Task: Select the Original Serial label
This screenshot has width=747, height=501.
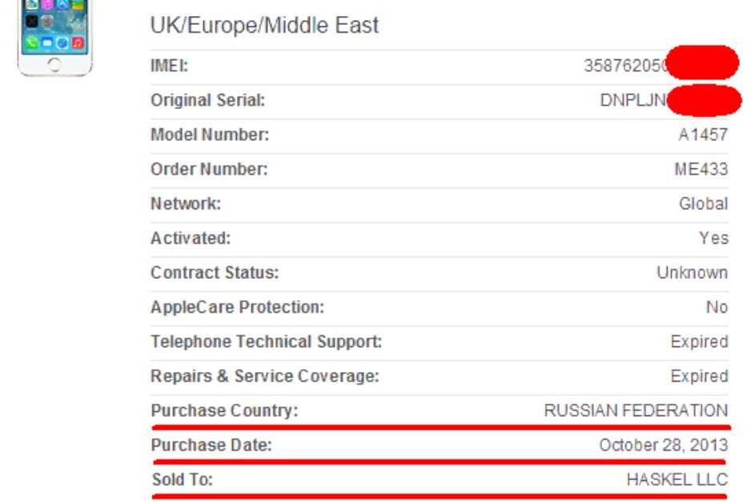Action: 207,101
